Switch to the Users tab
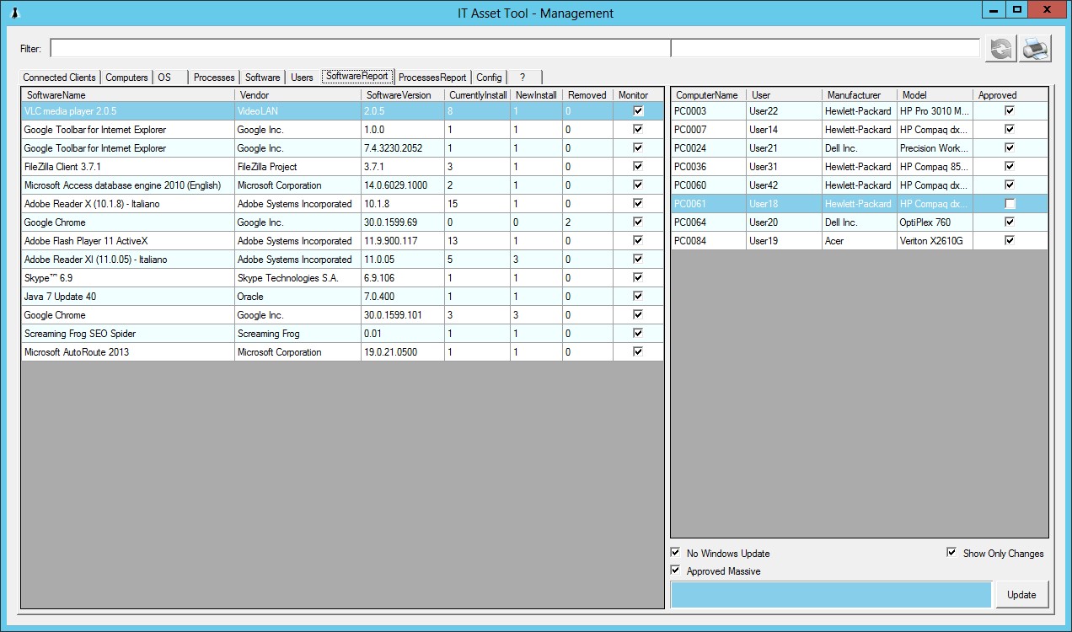The height and width of the screenshot is (632, 1072). point(301,76)
